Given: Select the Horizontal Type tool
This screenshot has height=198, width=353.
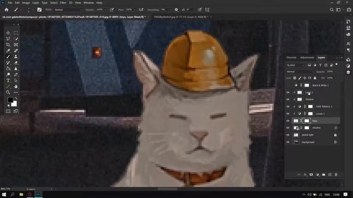Looking at the screenshot, I should pos(8,80).
